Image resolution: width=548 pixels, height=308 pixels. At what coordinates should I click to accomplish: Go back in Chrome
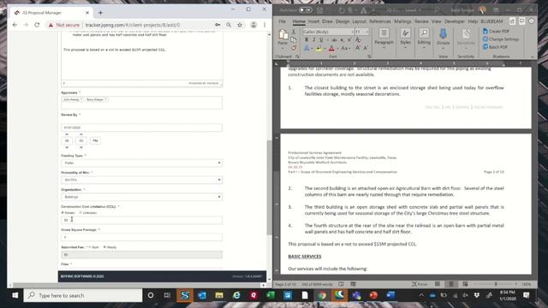click(x=15, y=25)
